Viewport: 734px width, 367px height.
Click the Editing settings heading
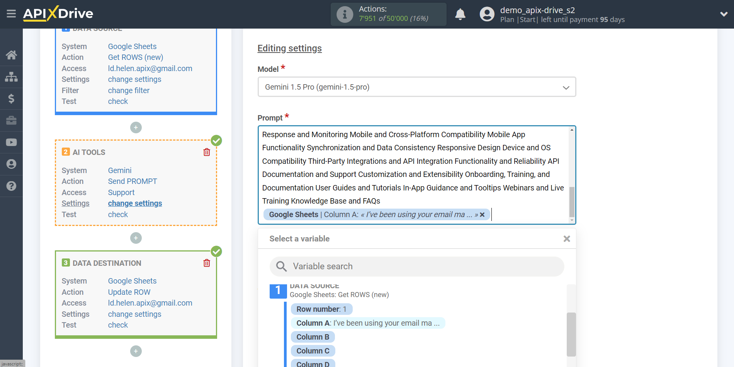pos(289,48)
